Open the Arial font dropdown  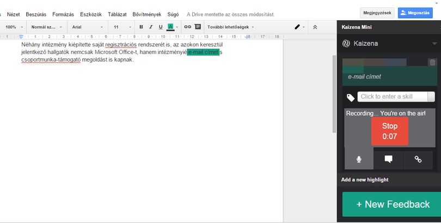pyautogui.click(x=88, y=27)
